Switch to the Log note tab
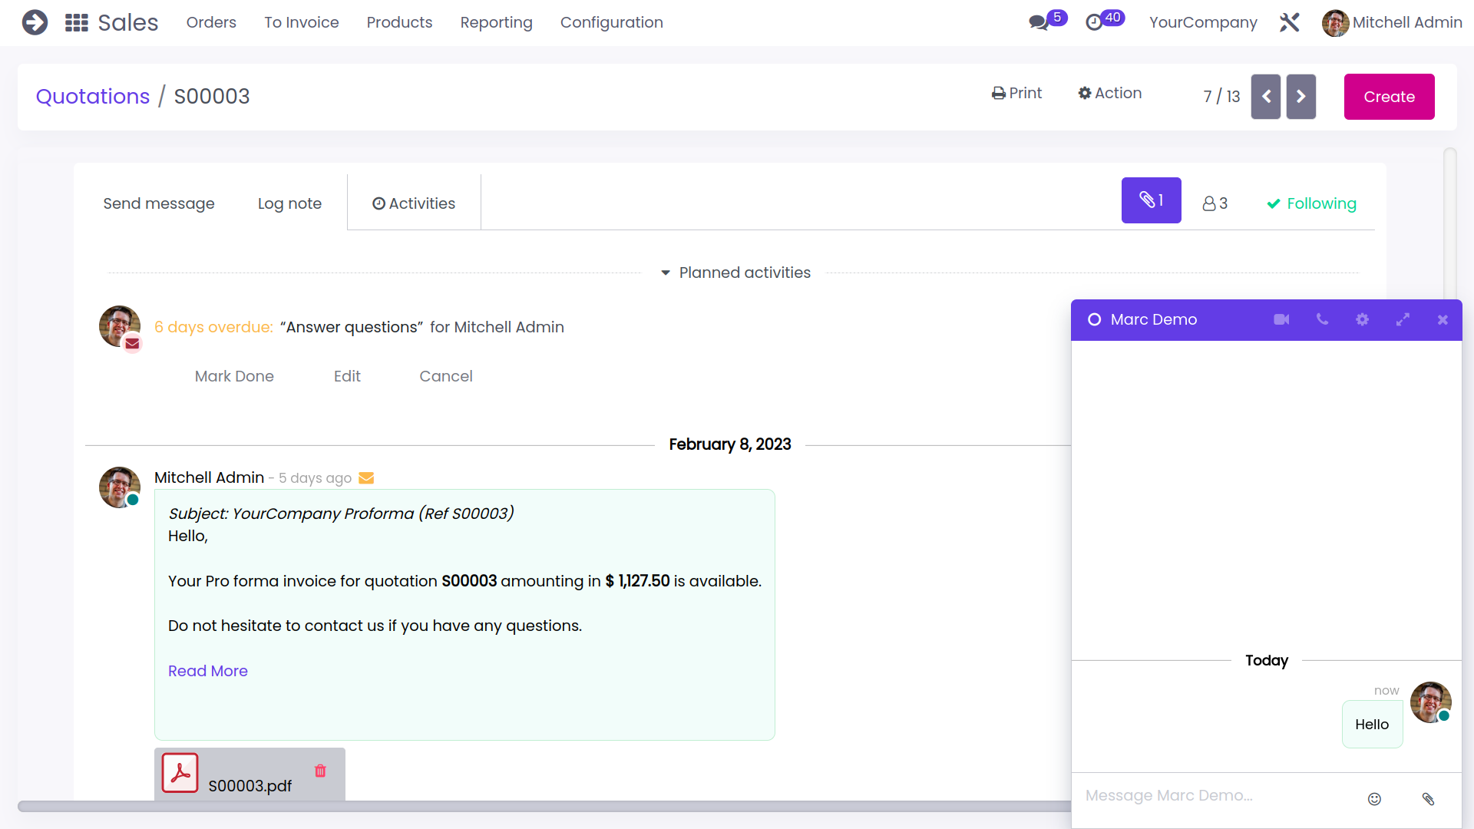The image size is (1474, 829). pyautogui.click(x=289, y=203)
